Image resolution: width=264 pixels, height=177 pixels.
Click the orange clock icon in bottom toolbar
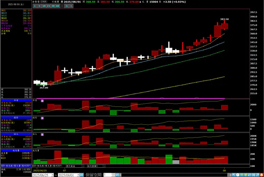point(238,175)
